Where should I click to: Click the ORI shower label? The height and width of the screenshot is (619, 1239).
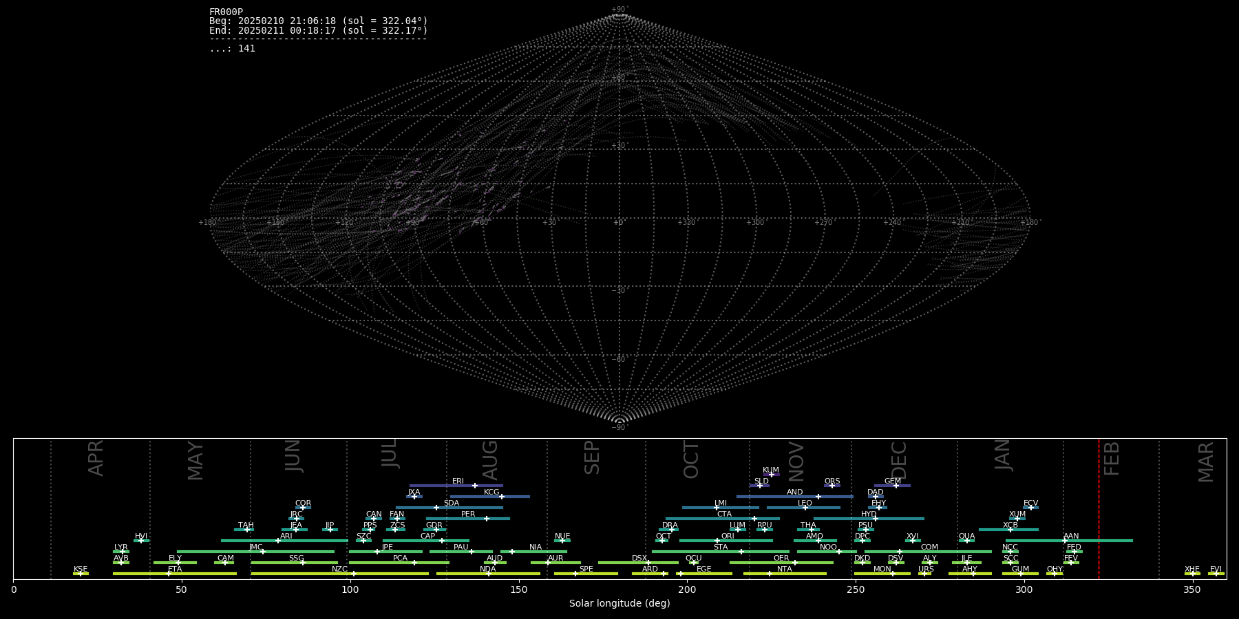(728, 536)
